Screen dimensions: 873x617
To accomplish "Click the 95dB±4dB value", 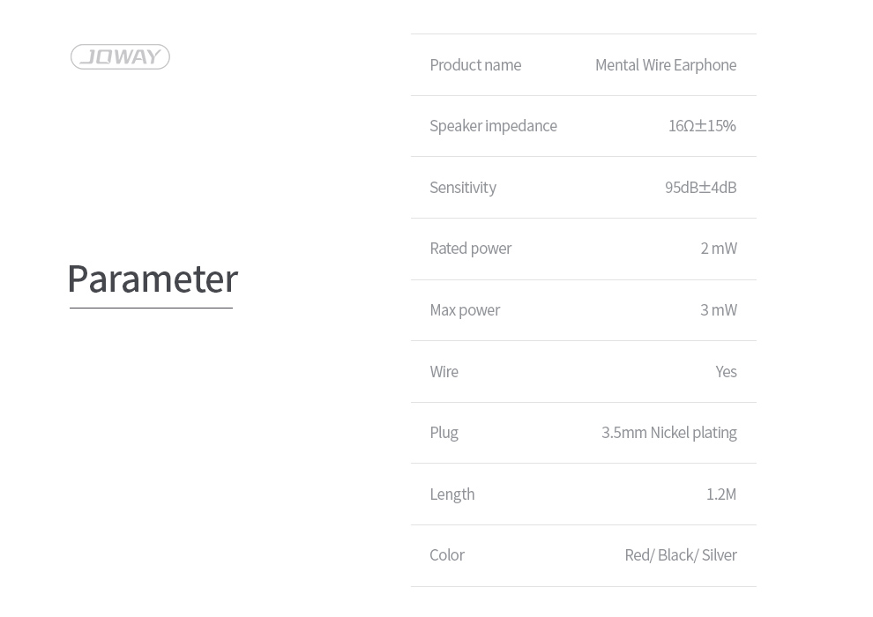I will 700,188.
